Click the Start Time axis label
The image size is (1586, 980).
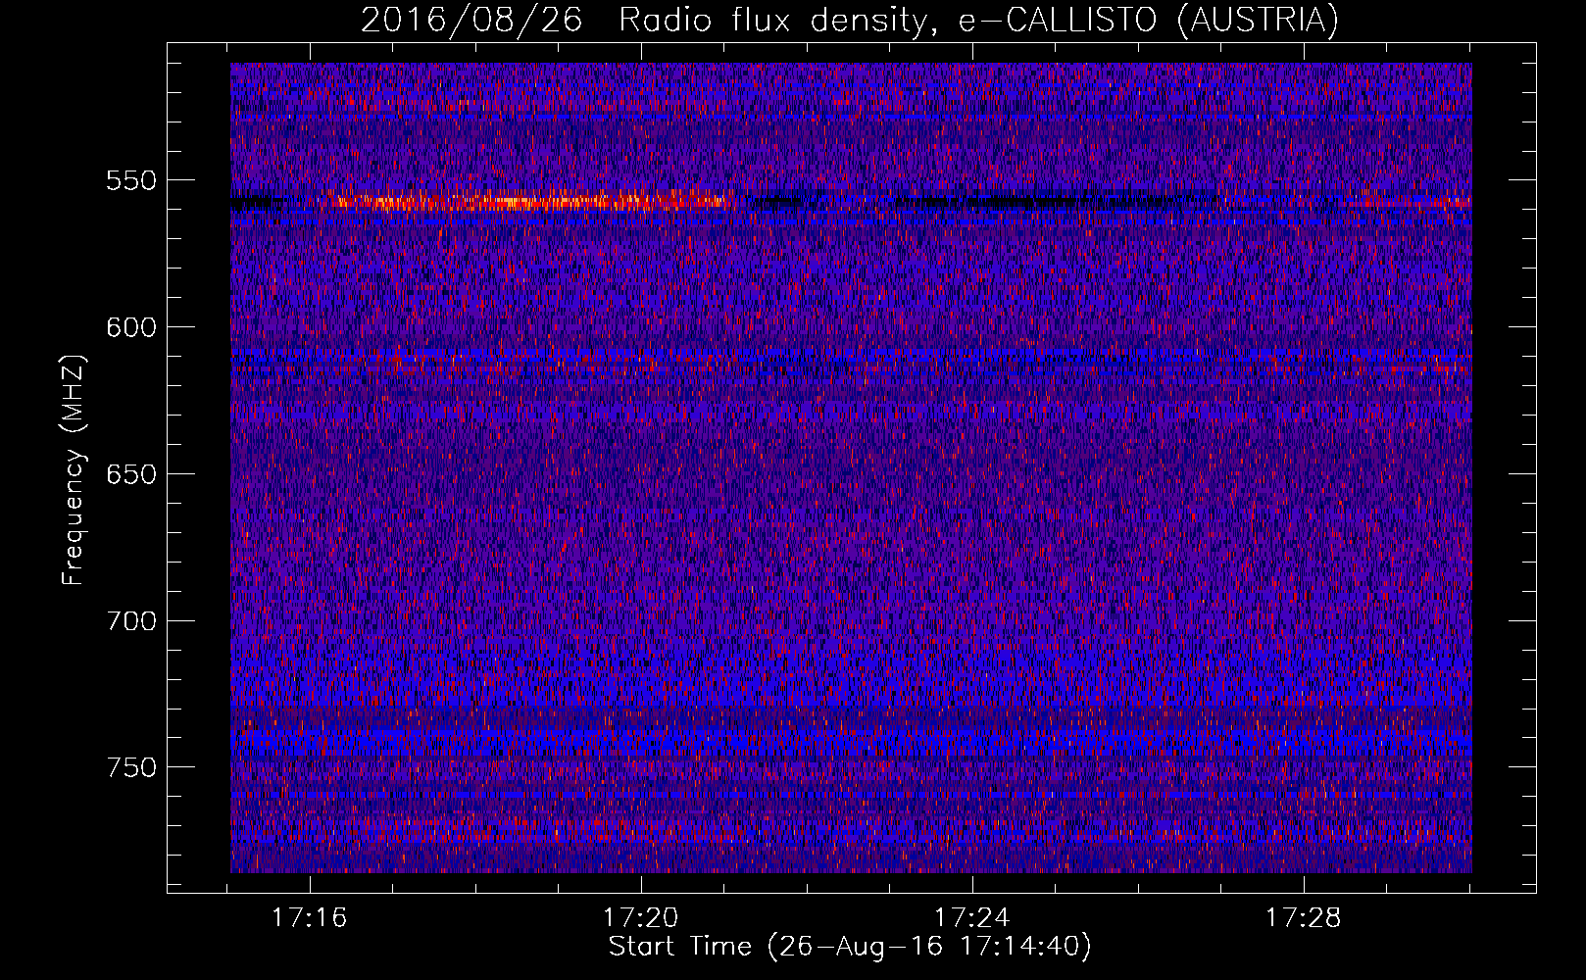[x=850, y=947]
